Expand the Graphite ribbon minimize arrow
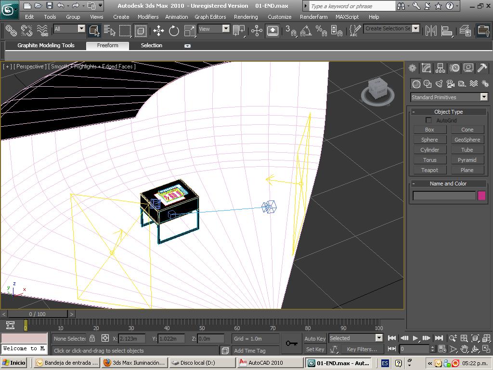Image resolution: width=493 pixels, height=370 pixels. pos(187,46)
